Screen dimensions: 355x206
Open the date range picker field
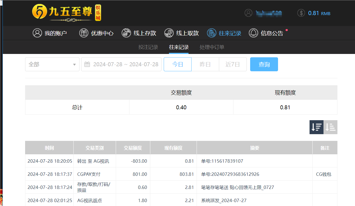pos(121,64)
